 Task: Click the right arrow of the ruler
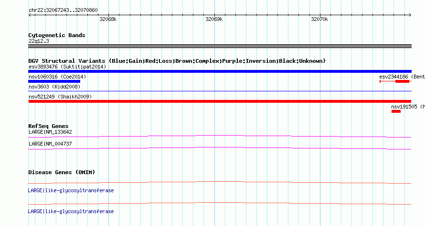pos(410,15)
